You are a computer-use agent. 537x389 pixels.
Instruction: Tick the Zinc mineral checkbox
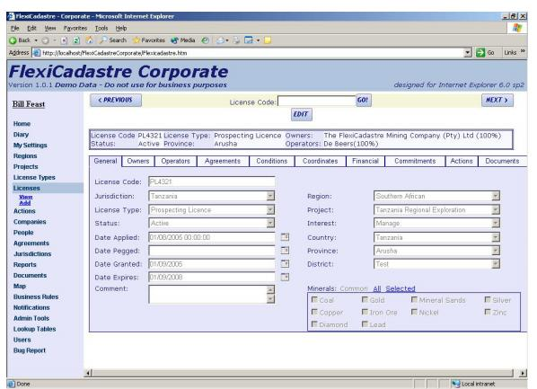point(488,312)
